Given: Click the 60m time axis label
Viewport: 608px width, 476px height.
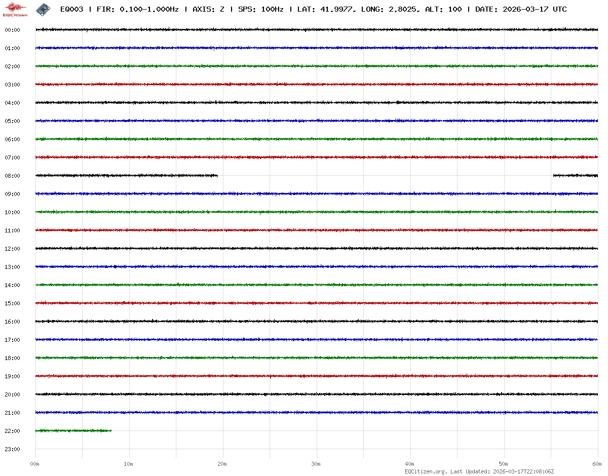Looking at the screenshot, I should click(597, 464).
